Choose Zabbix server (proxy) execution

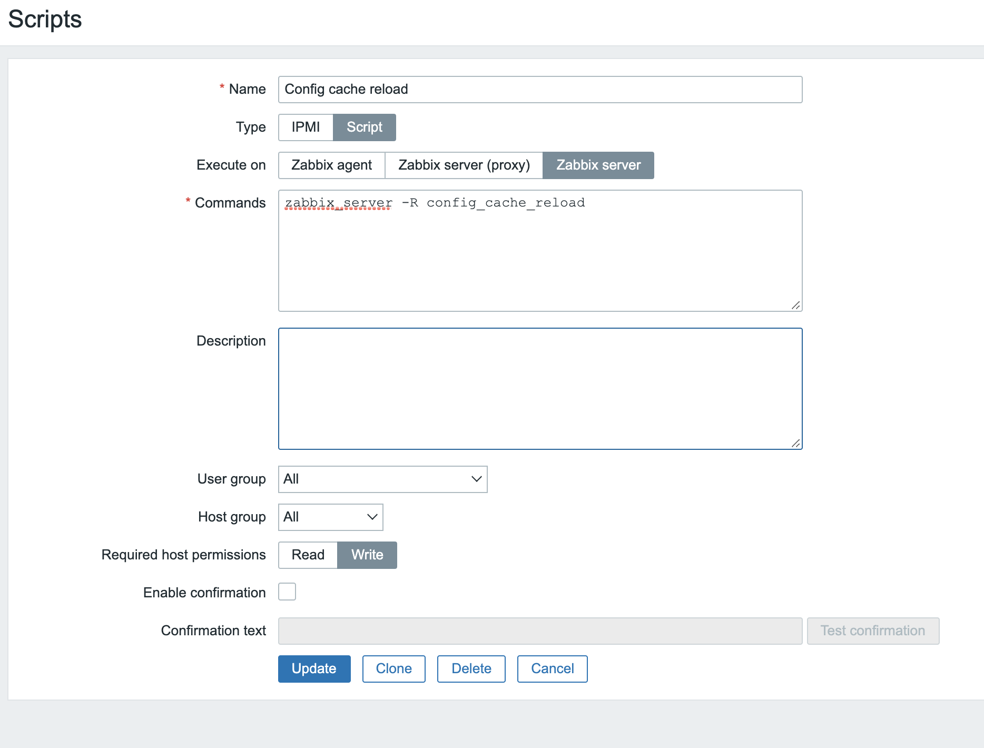coord(464,165)
